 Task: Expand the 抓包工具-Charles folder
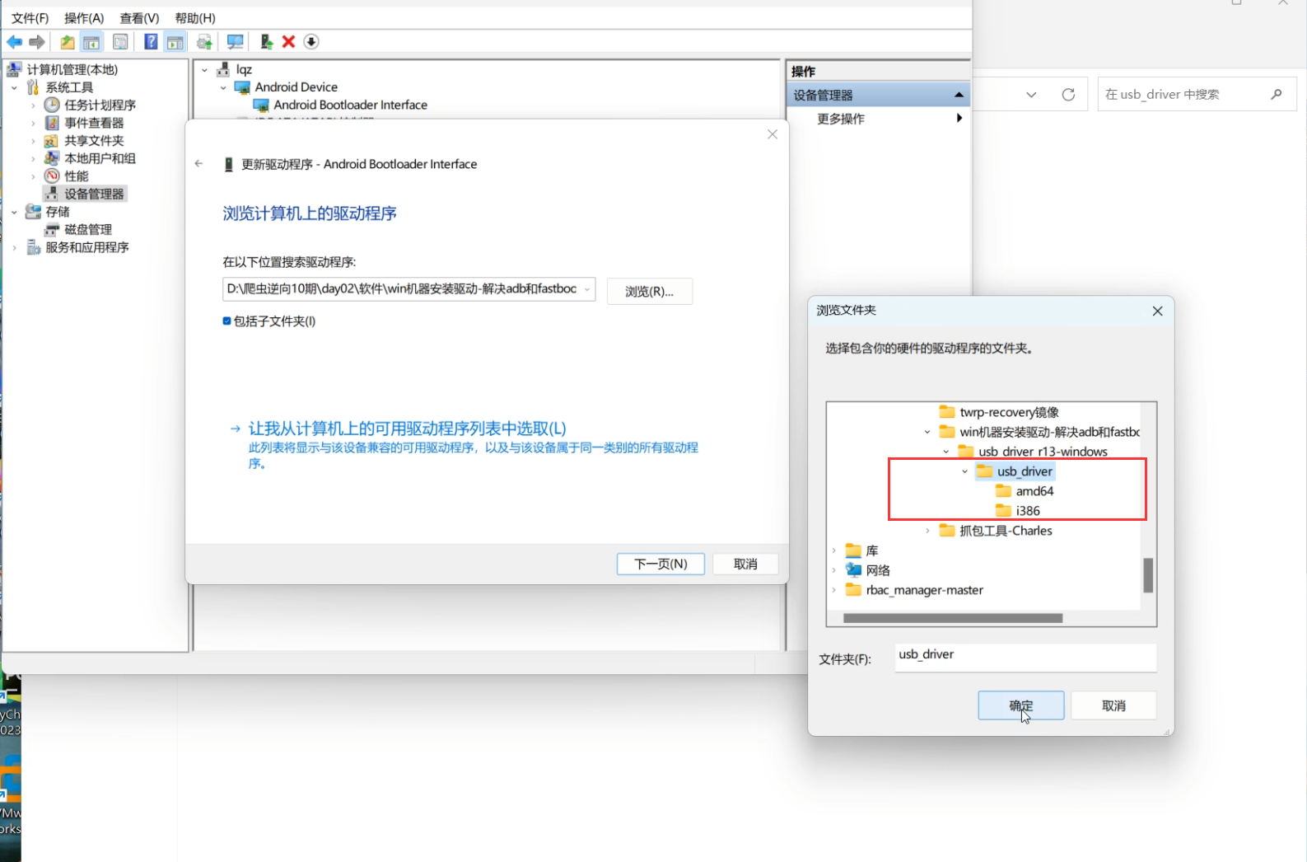[x=927, y=531]
